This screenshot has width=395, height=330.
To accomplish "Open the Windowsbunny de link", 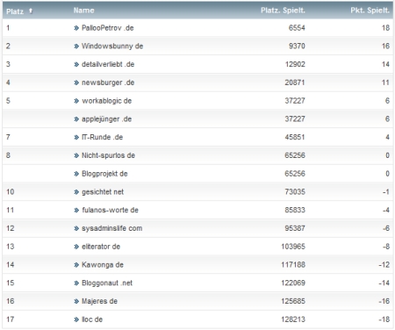I will pos(112,46).
